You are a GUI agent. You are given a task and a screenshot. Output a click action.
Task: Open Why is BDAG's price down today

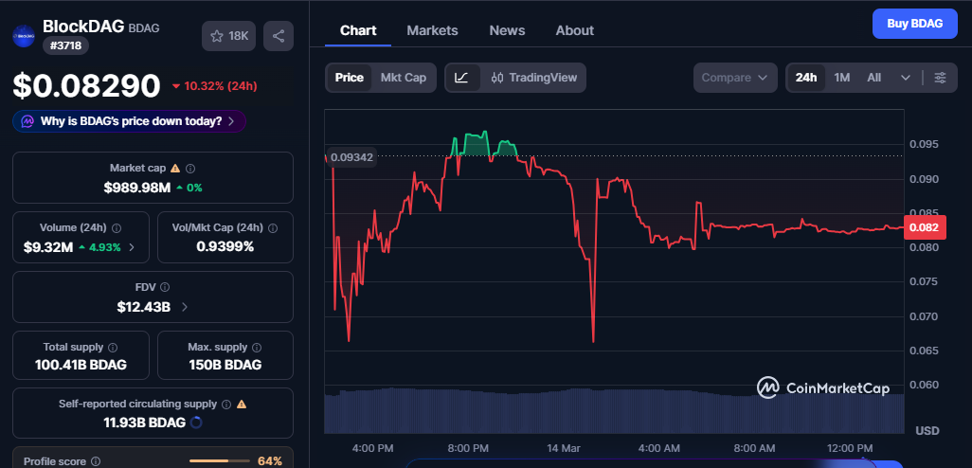coord(129,121)
